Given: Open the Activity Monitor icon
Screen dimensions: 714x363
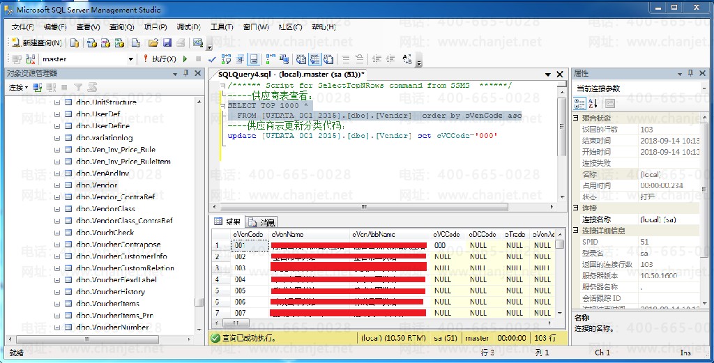Looking at the screenshot, I should coord(197,43).
